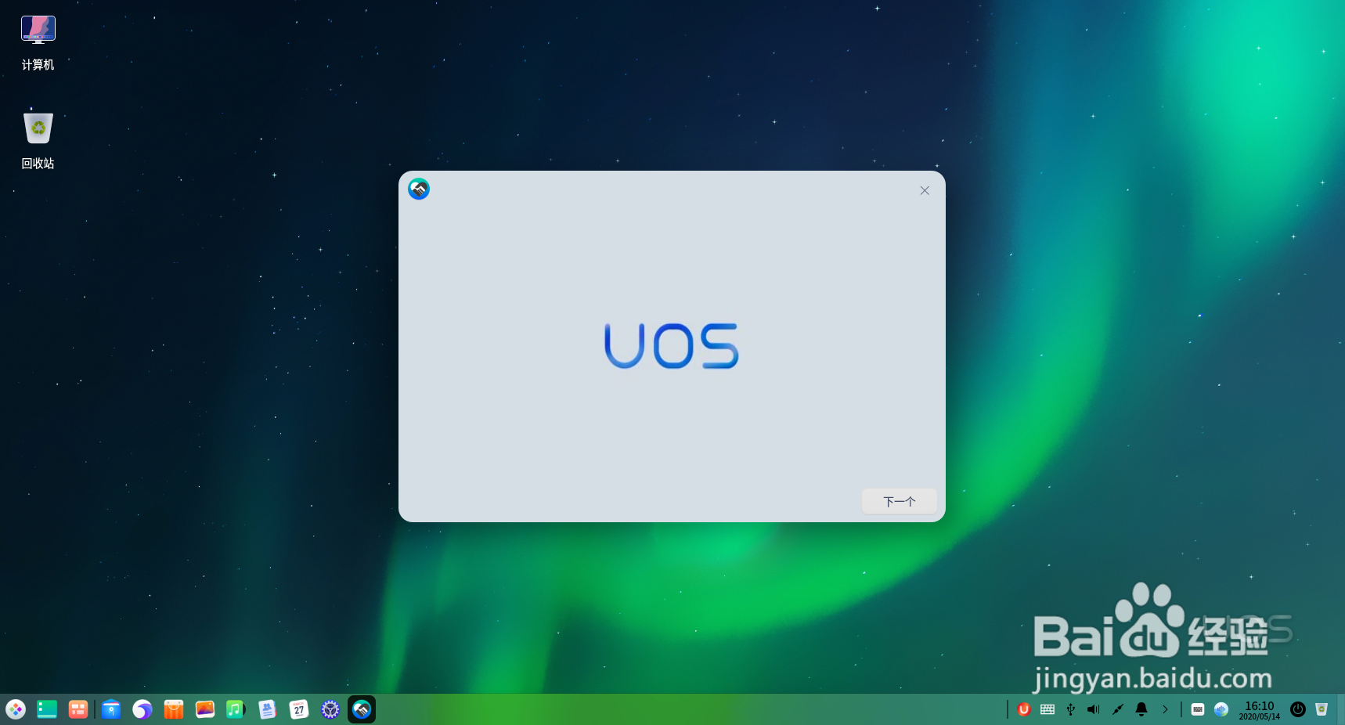Open the trash icon in the dock

1322,709
